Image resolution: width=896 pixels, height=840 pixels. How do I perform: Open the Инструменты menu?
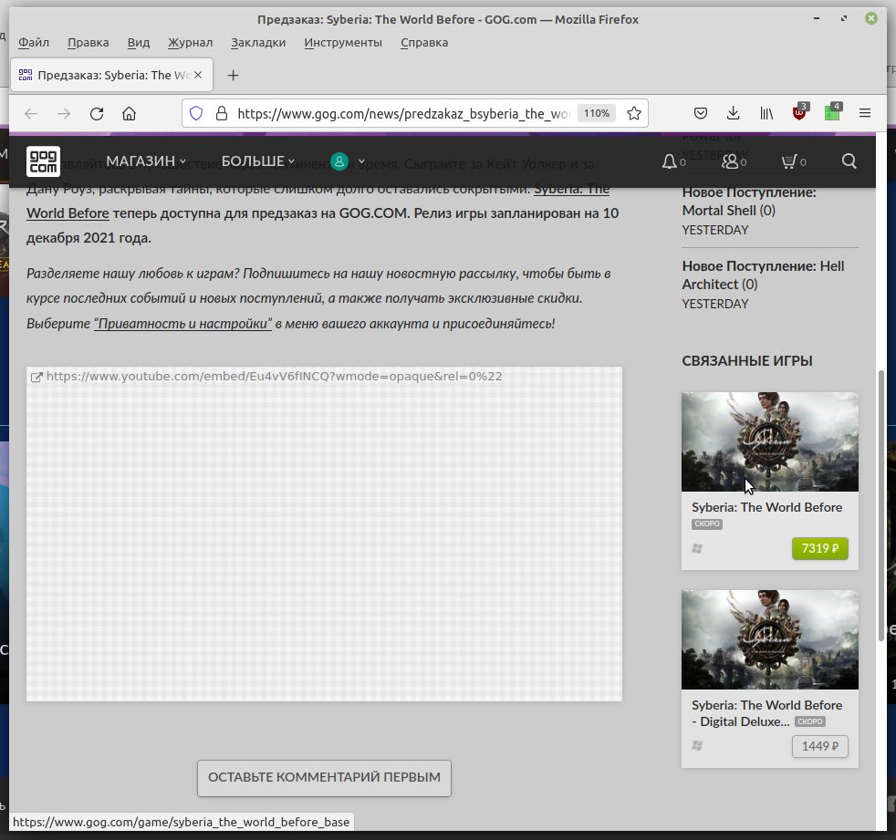coord(343,43)
